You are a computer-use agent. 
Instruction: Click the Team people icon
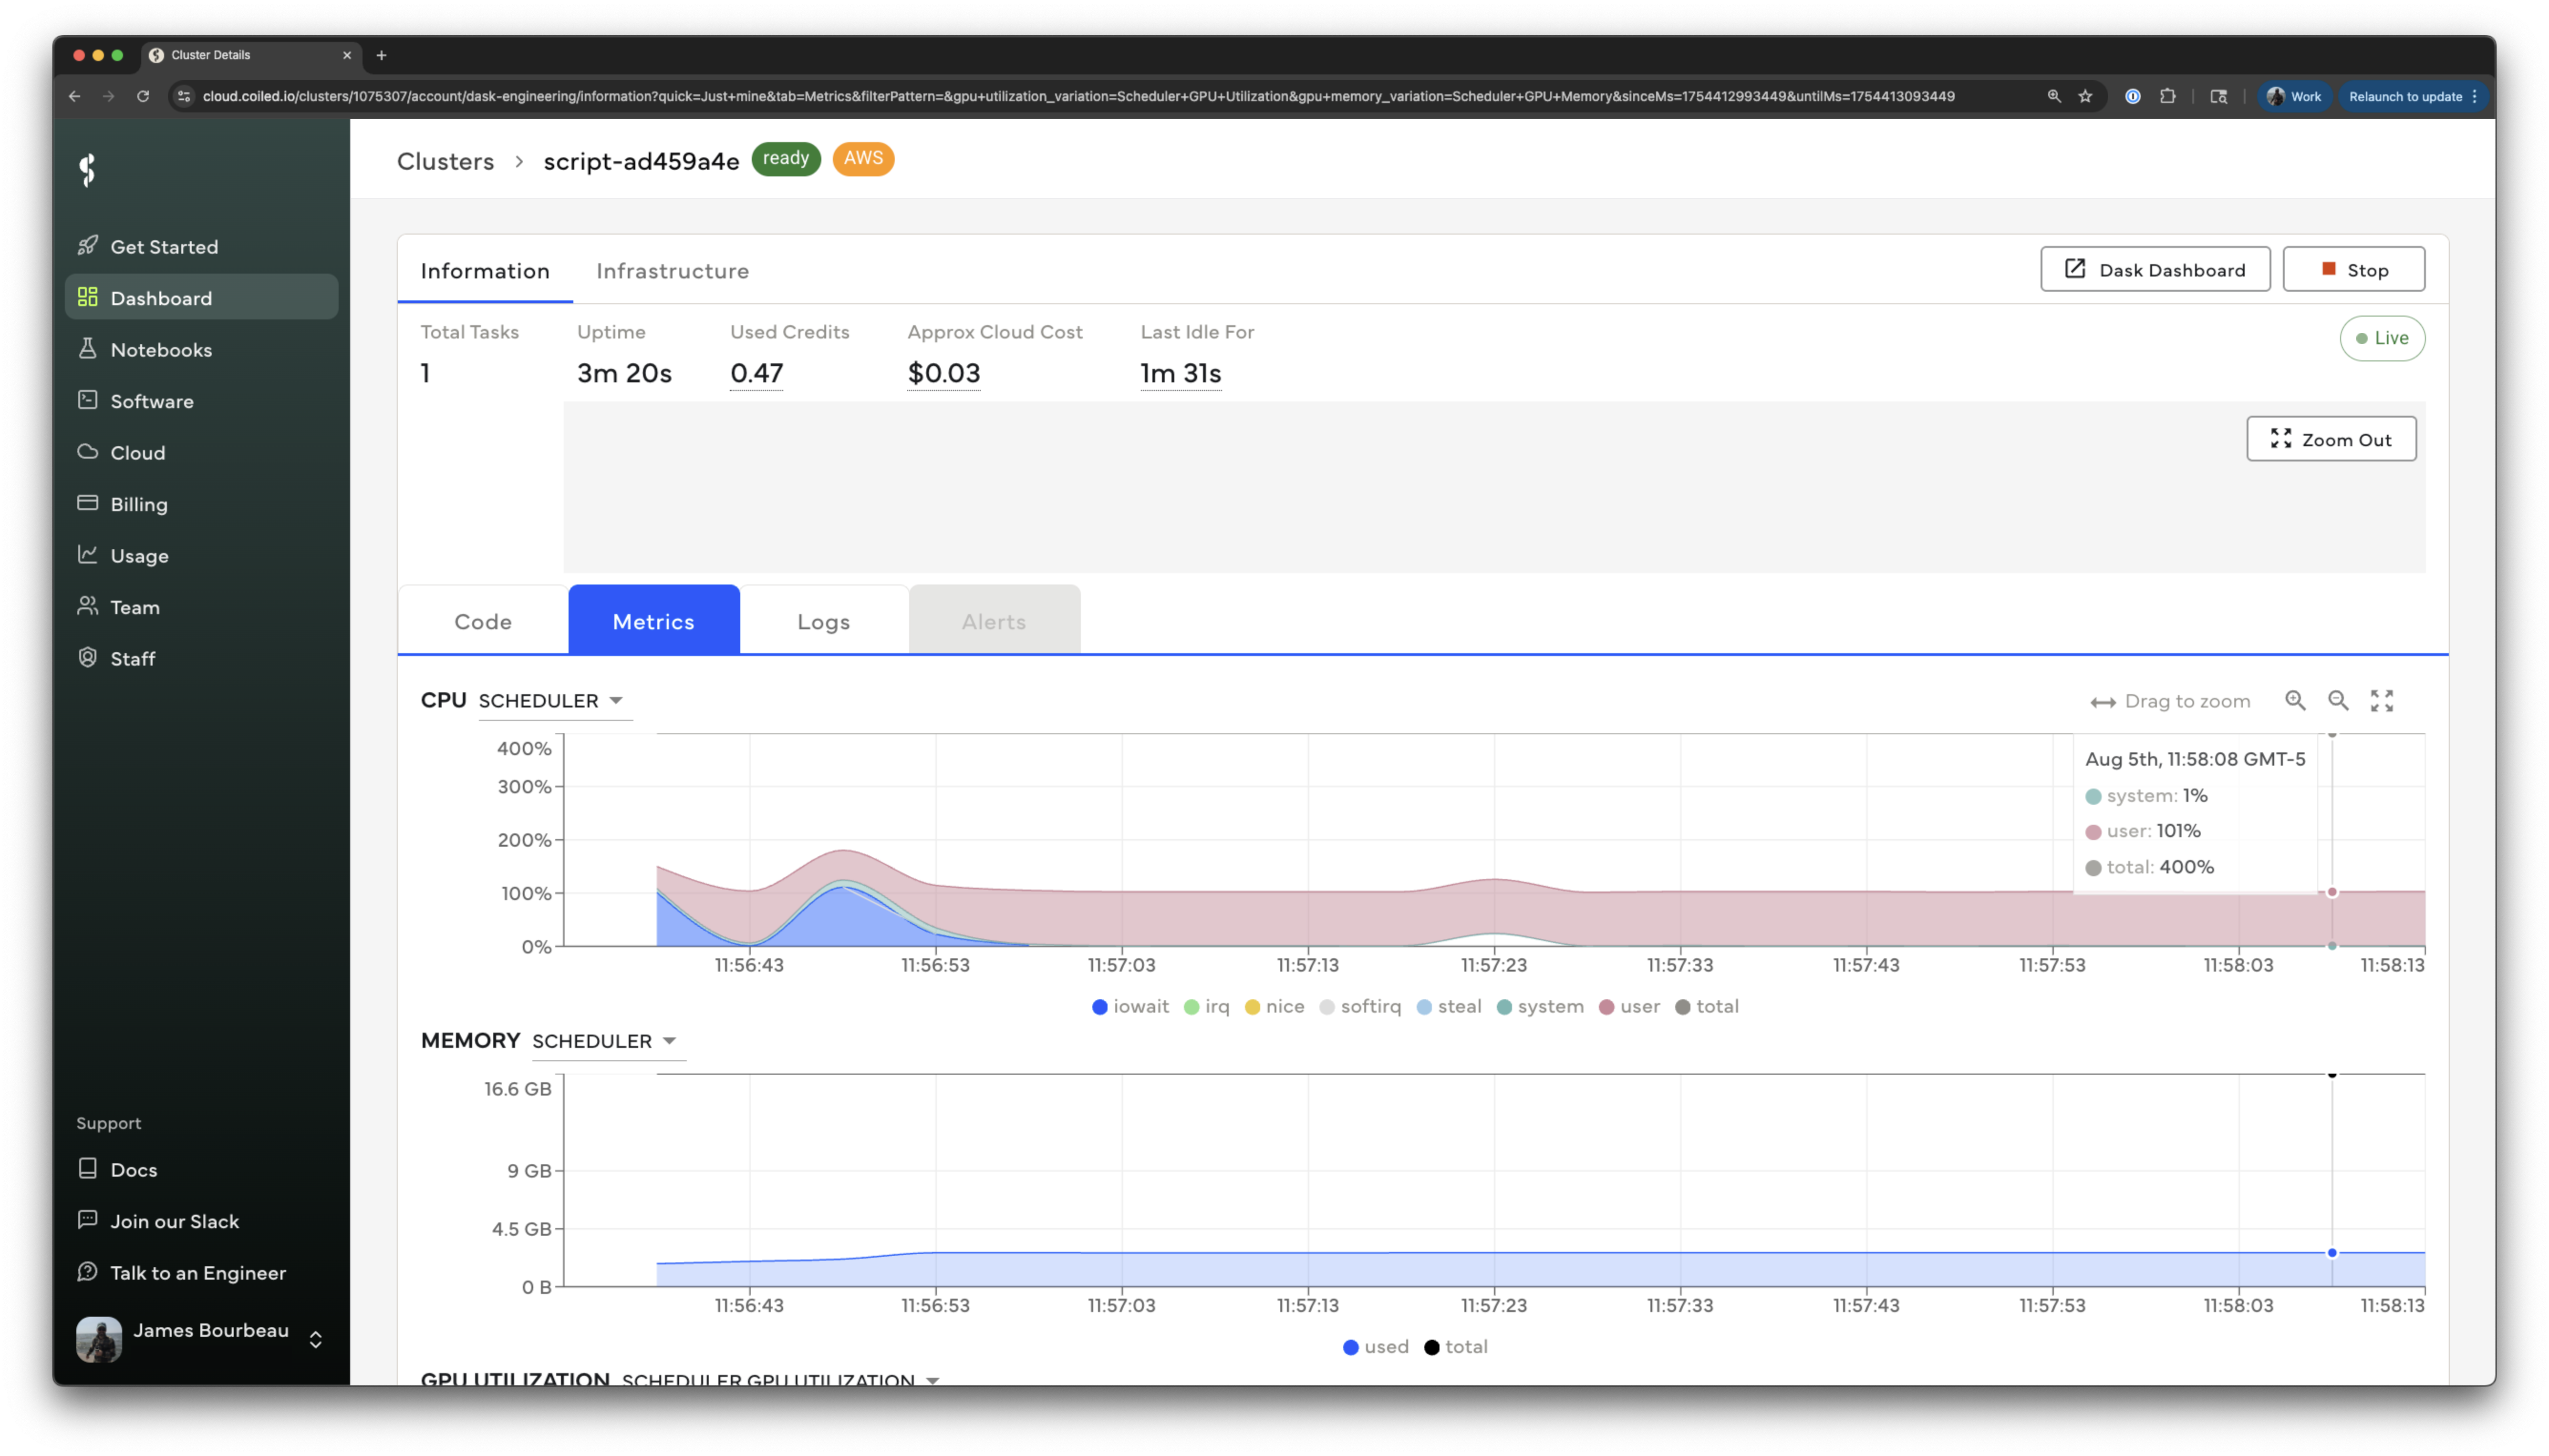(x=88, y=606)
